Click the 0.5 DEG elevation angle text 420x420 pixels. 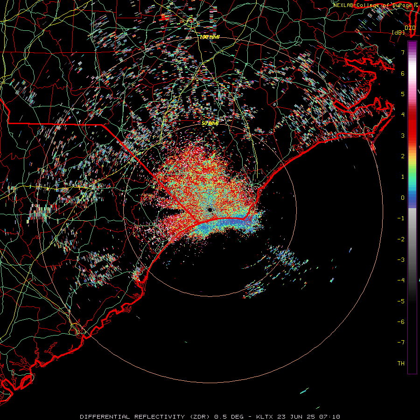pos(229,417)
